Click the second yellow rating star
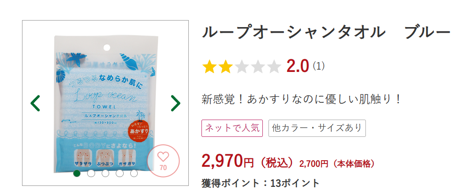The height and width of the screenshot is (192, 461). [x=225, y=66]
